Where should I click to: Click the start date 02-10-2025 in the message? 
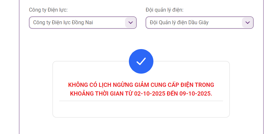tap(150, 94)
